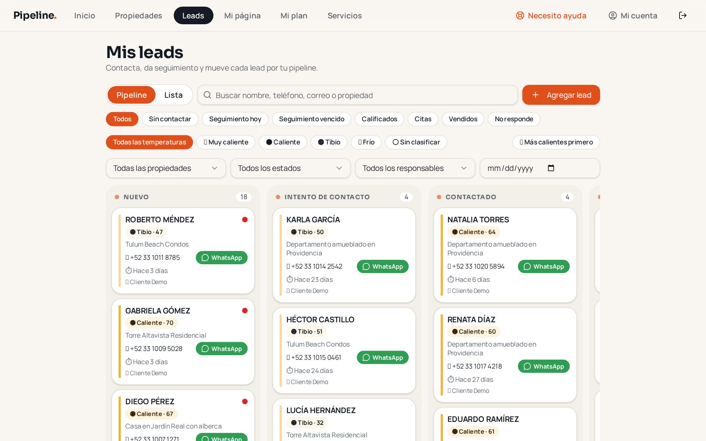Open Más calientes primero sort option
The width and height of the screenshot is (706, 441).
pos(556,142)
